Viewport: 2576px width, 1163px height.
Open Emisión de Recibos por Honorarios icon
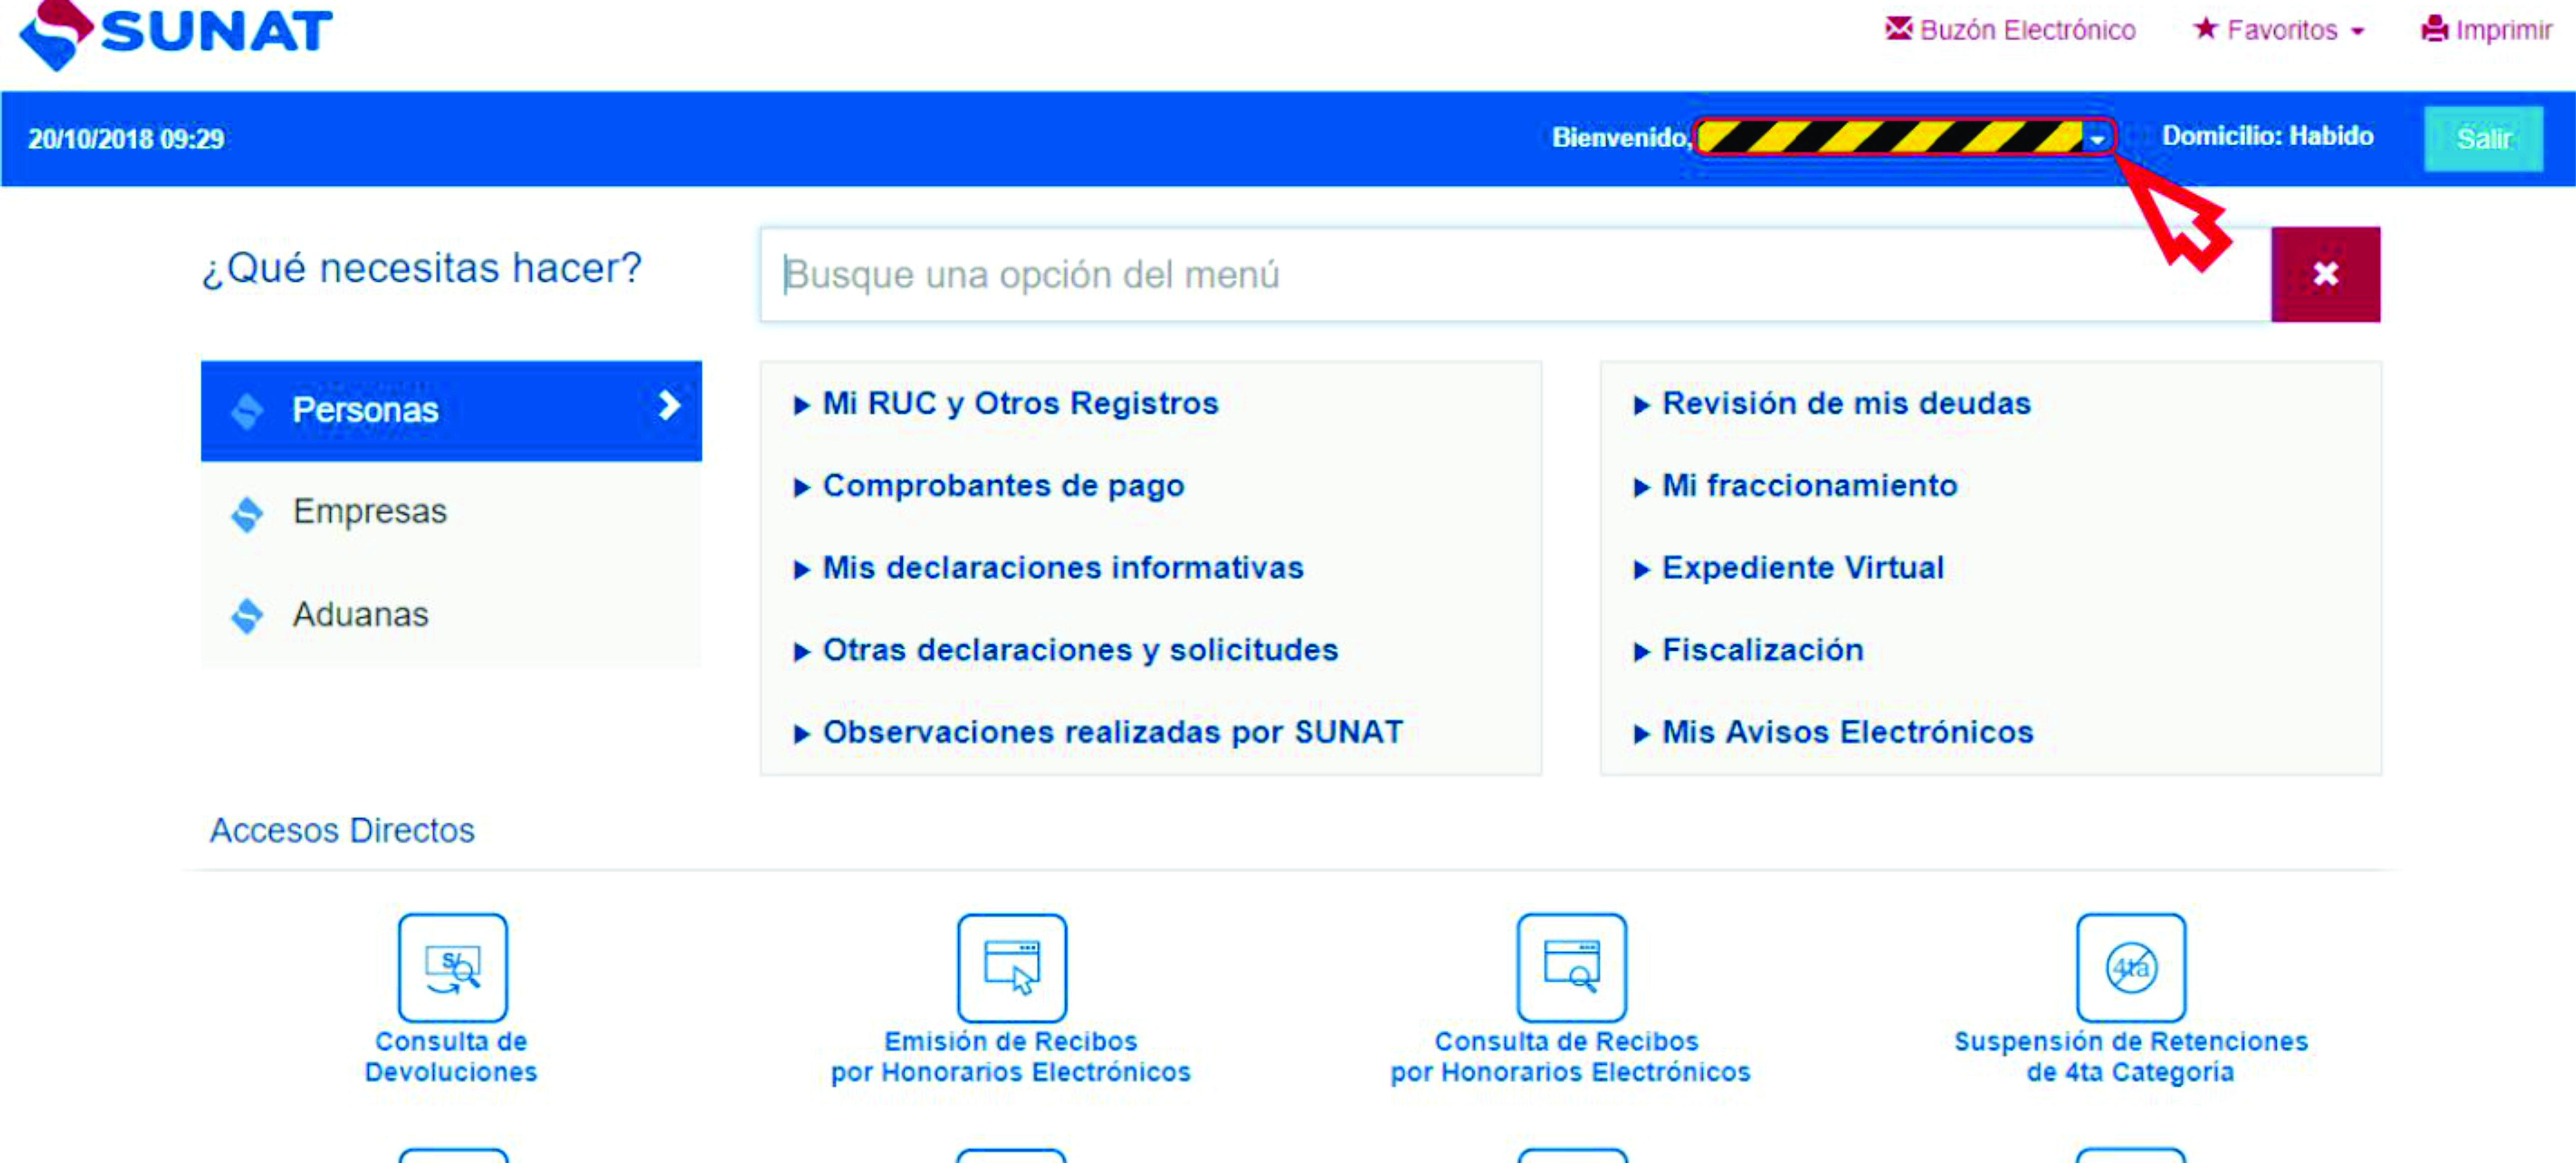point(1011,967)
